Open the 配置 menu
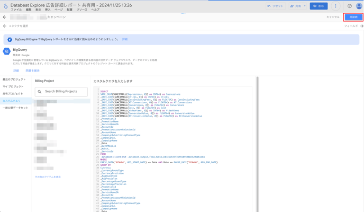 70,10
